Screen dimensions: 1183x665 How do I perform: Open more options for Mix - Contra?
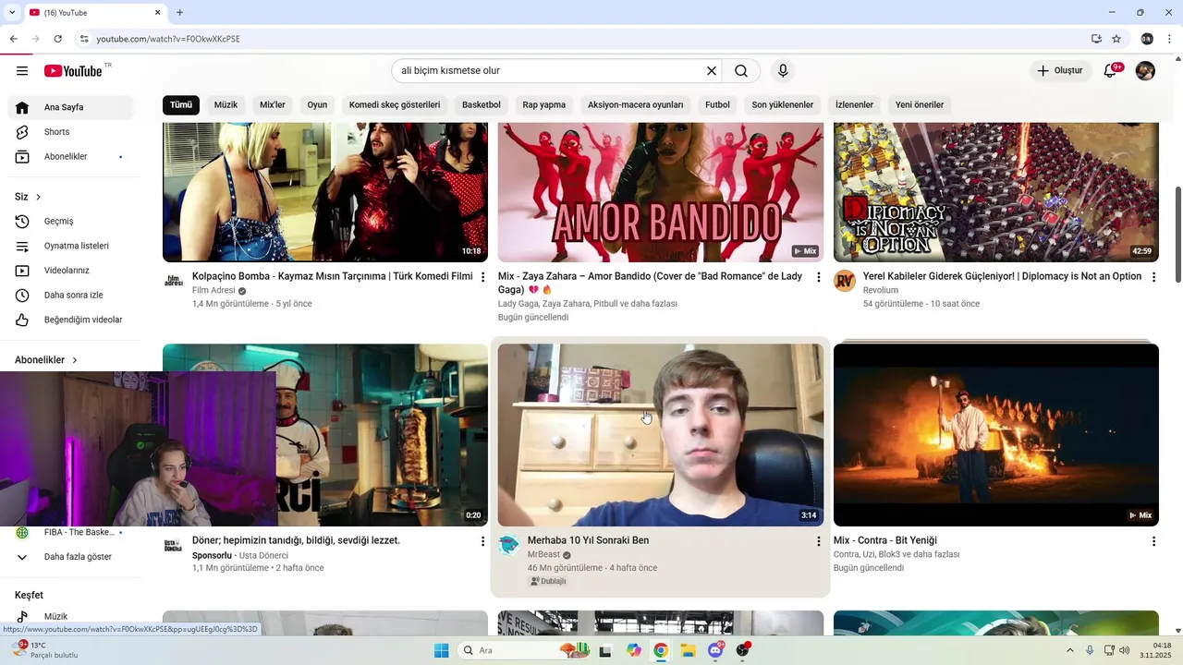(1153, 541)
